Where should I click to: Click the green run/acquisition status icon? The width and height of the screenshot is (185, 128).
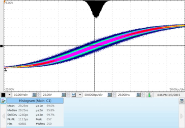[148, 94]
